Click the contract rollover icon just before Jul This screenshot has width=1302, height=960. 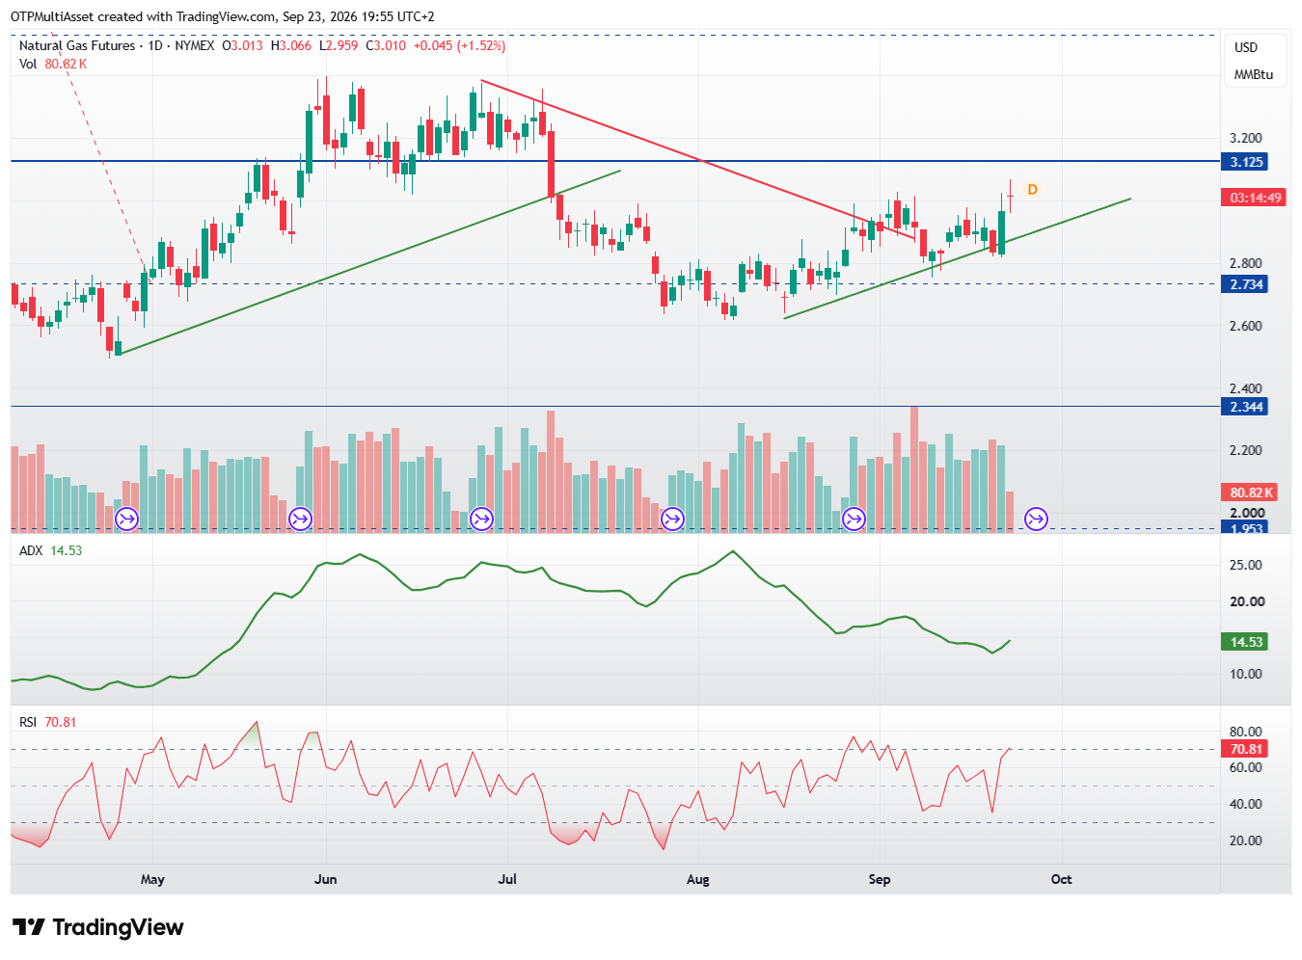click(481, 520)
